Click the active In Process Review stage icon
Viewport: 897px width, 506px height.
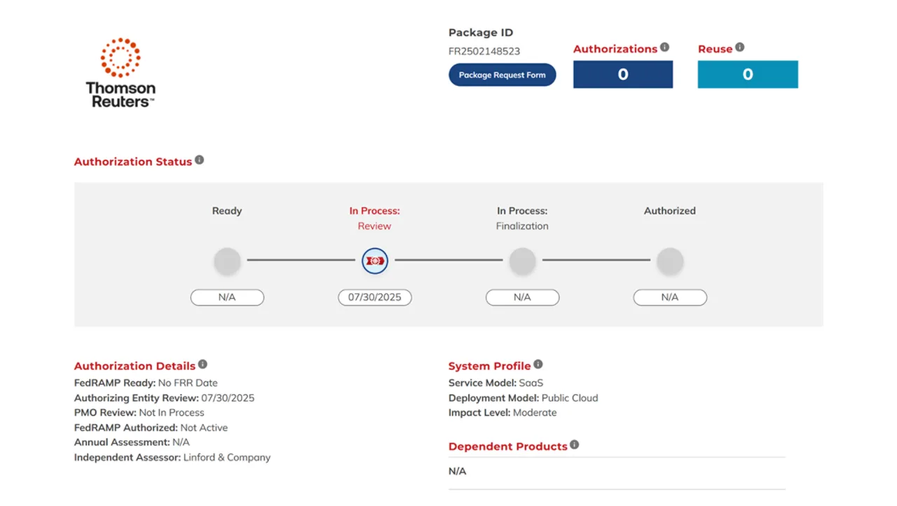pos(375,261)
